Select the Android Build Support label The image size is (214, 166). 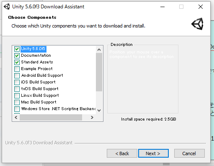click(x=42, y=75)
